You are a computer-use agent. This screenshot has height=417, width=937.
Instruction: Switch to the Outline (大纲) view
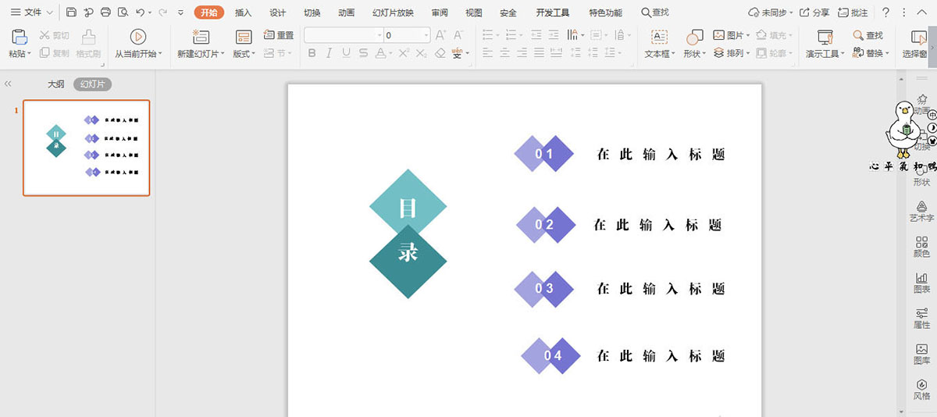pyautogui.click(x=55, y=84)
